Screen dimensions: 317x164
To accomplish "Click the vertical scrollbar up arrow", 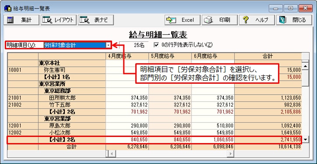I will tap(305, 66).
